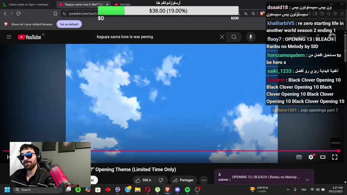Clear the YouTube search text

click(x=222, y=37)
